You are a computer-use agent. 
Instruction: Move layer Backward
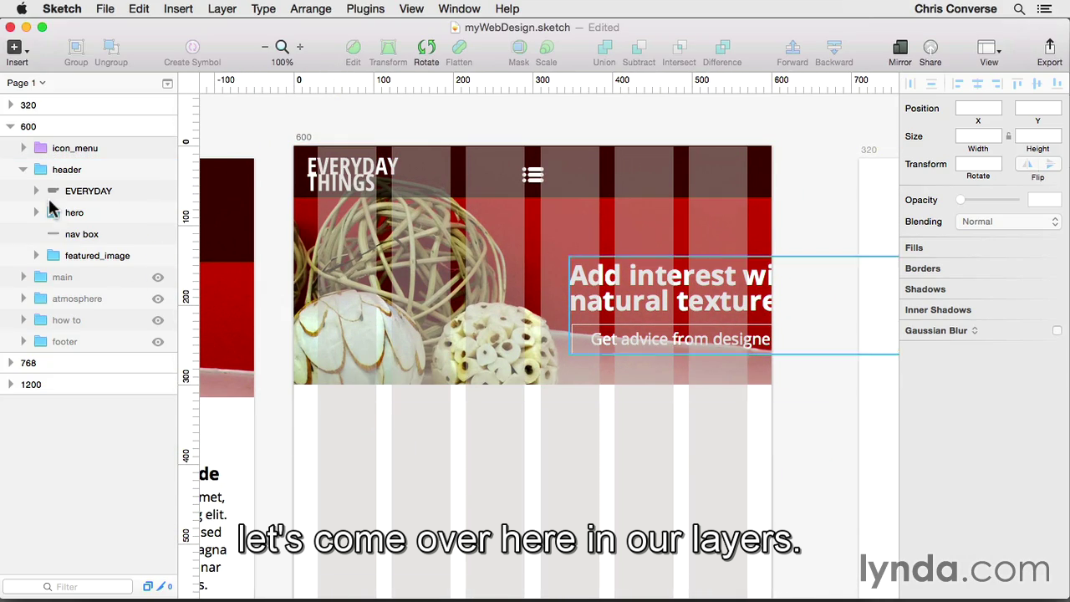(x=833, y=48)
